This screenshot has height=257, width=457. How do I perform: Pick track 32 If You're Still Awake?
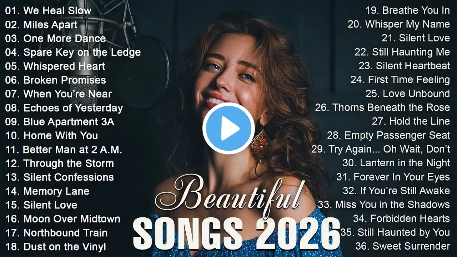pos(396,191)
